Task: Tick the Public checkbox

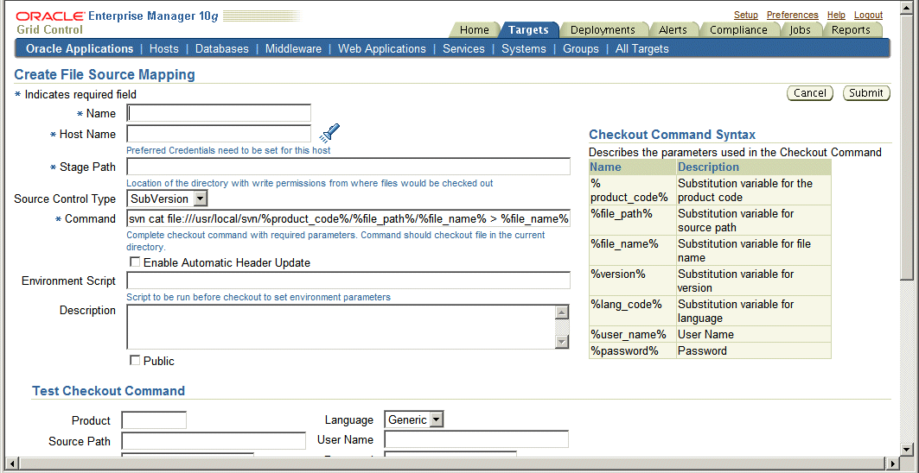Action: 135,361
